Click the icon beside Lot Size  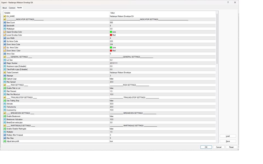5,60
